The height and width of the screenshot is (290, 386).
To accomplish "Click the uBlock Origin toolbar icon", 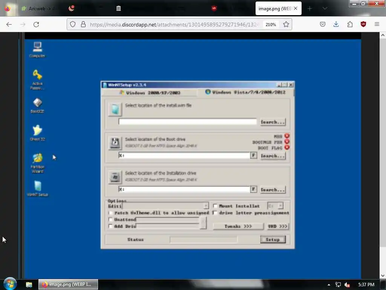I will tap(363, 24).
